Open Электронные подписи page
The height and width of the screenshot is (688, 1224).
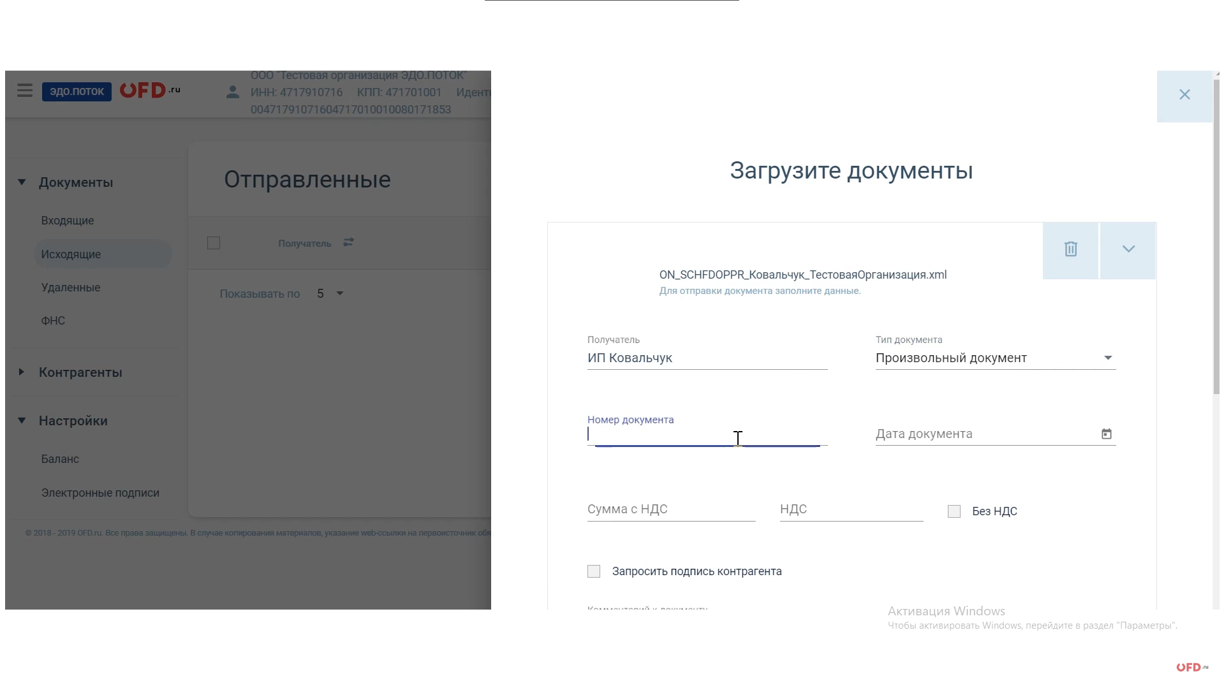[x=100, y=493]
